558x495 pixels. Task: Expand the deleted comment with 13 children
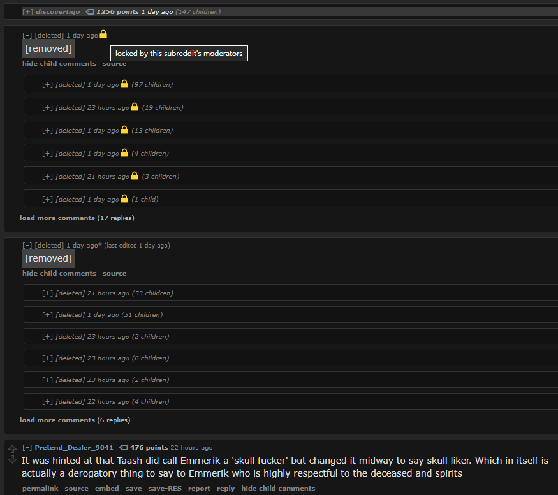[47, 131]
